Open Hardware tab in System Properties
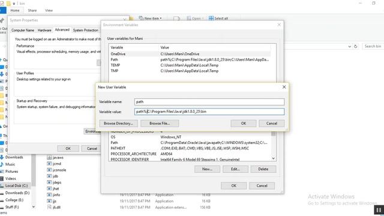Screen dimensions: 384x216 tap(44, 30)
